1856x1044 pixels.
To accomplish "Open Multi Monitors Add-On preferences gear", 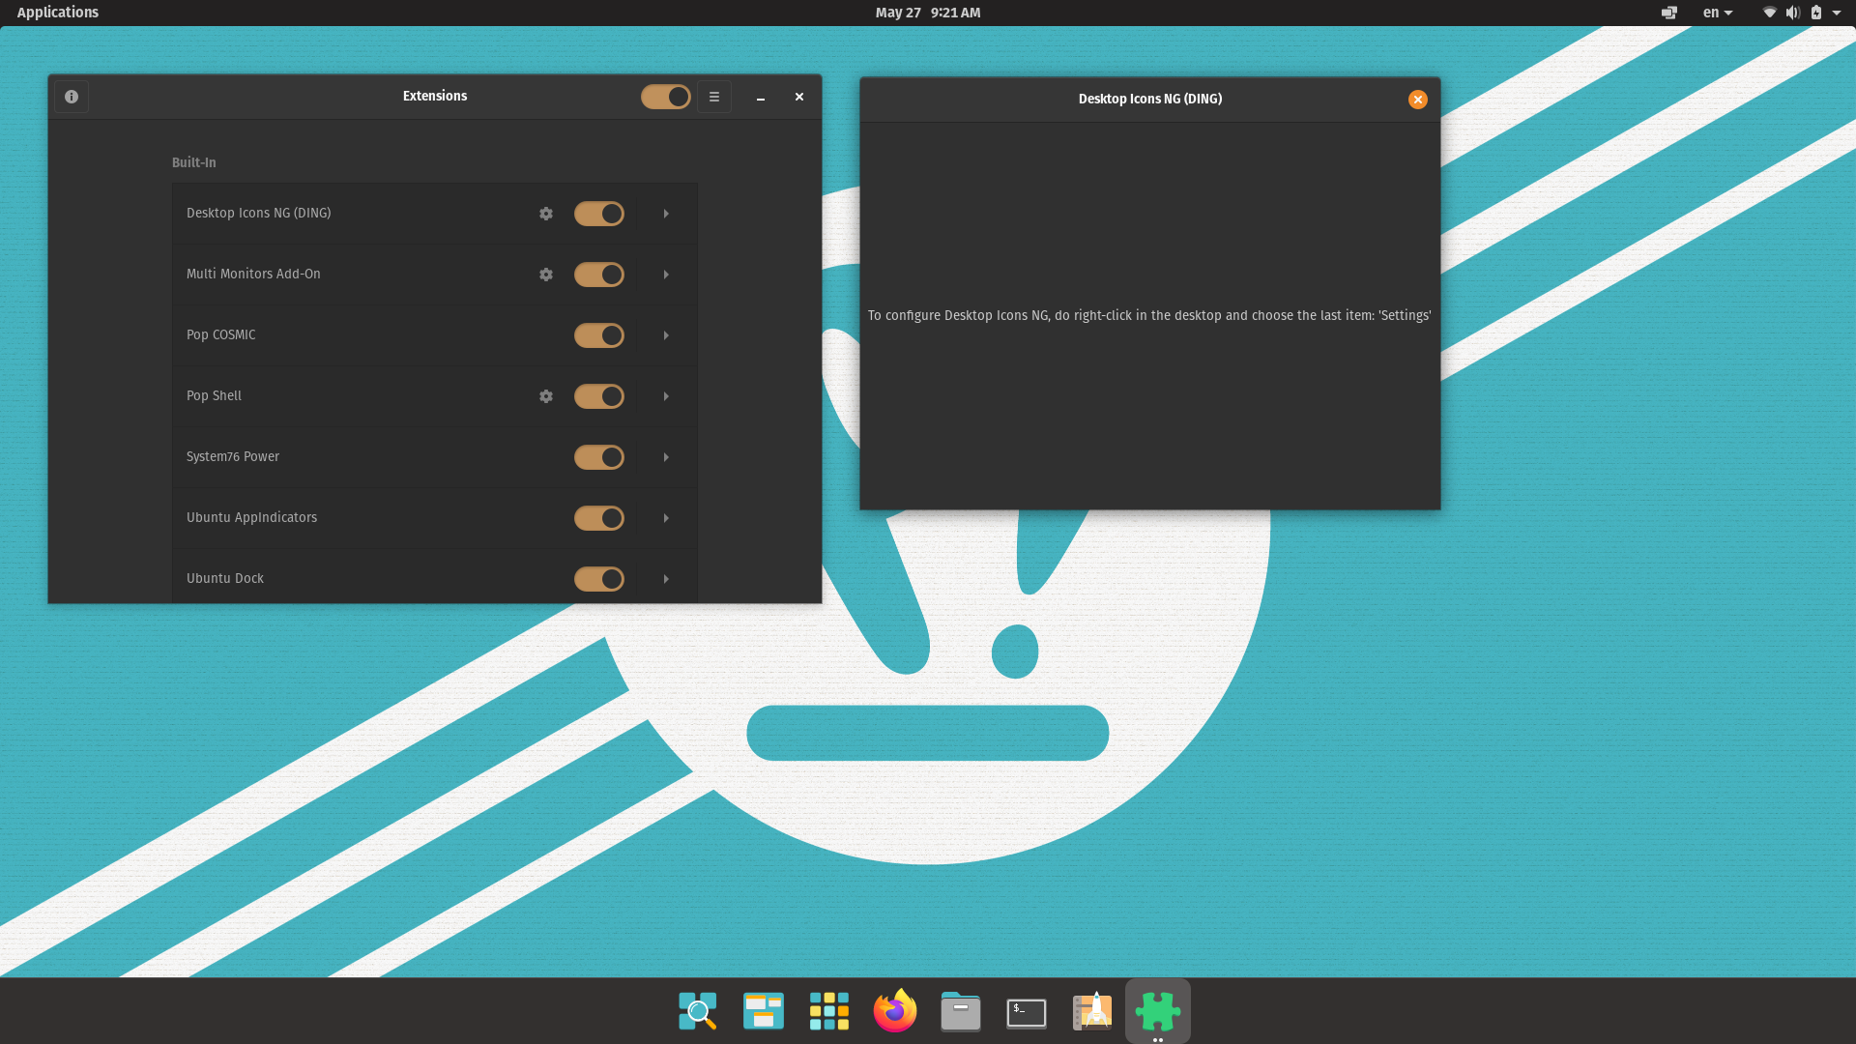I will [546, 275].
